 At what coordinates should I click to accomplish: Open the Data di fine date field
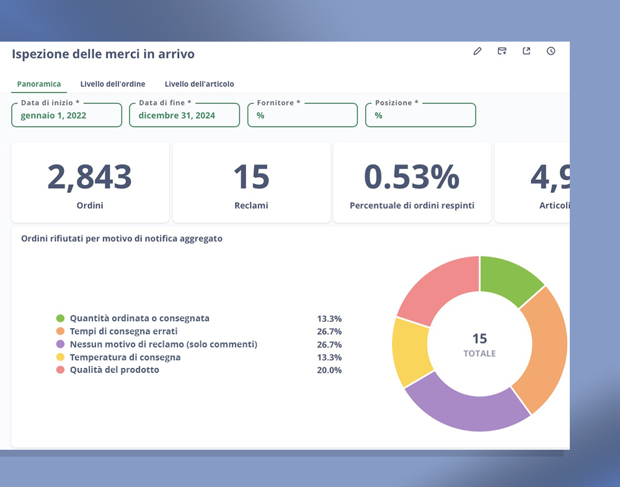click(x=184, y=115)
